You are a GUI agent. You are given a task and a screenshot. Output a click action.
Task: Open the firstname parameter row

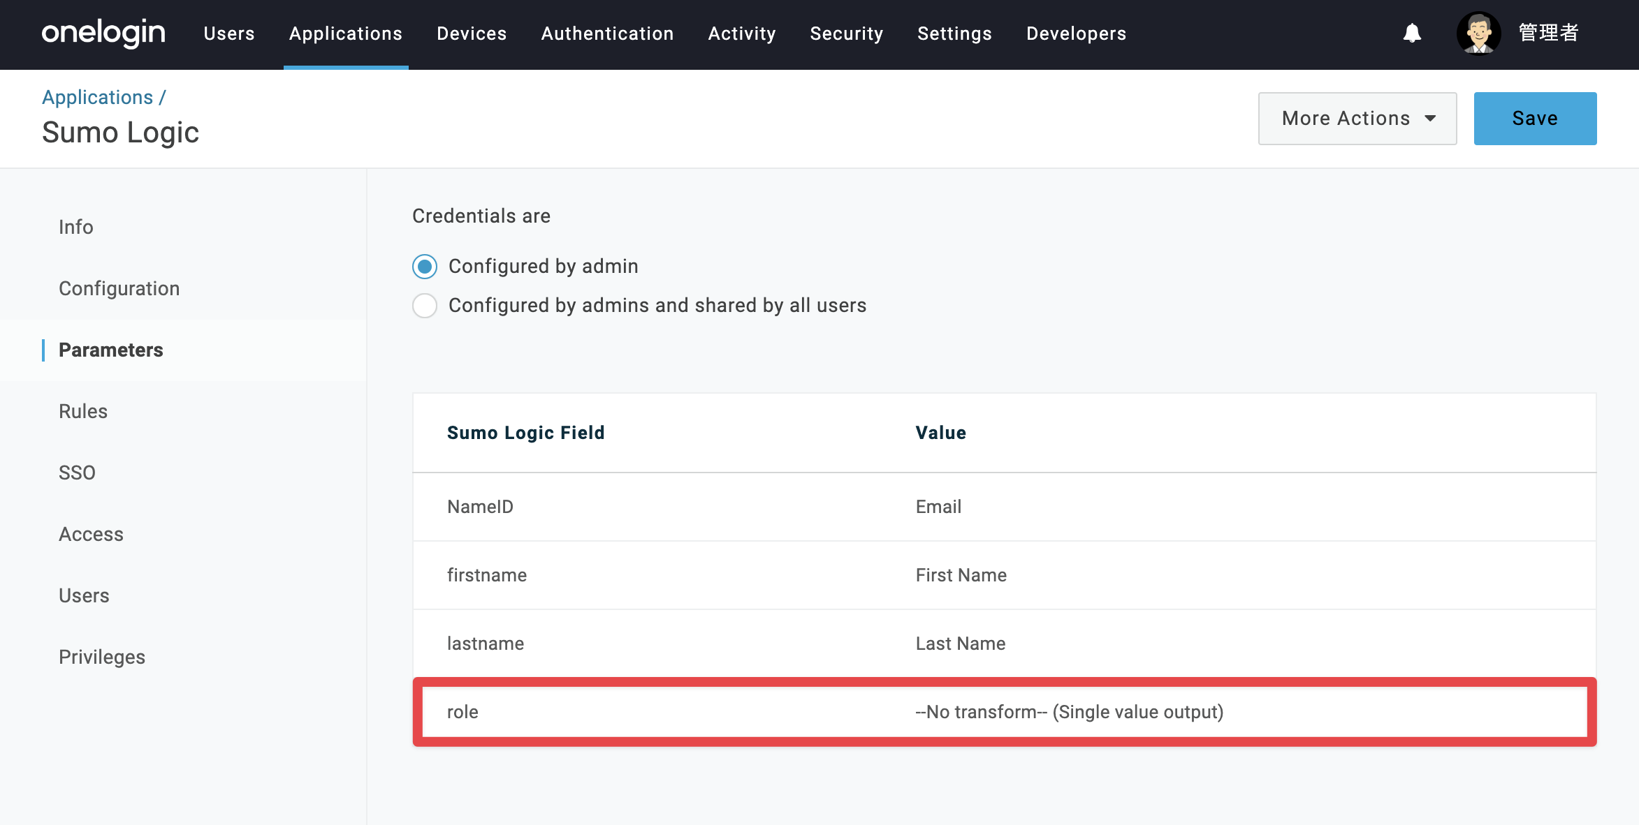click(1004, 575)
